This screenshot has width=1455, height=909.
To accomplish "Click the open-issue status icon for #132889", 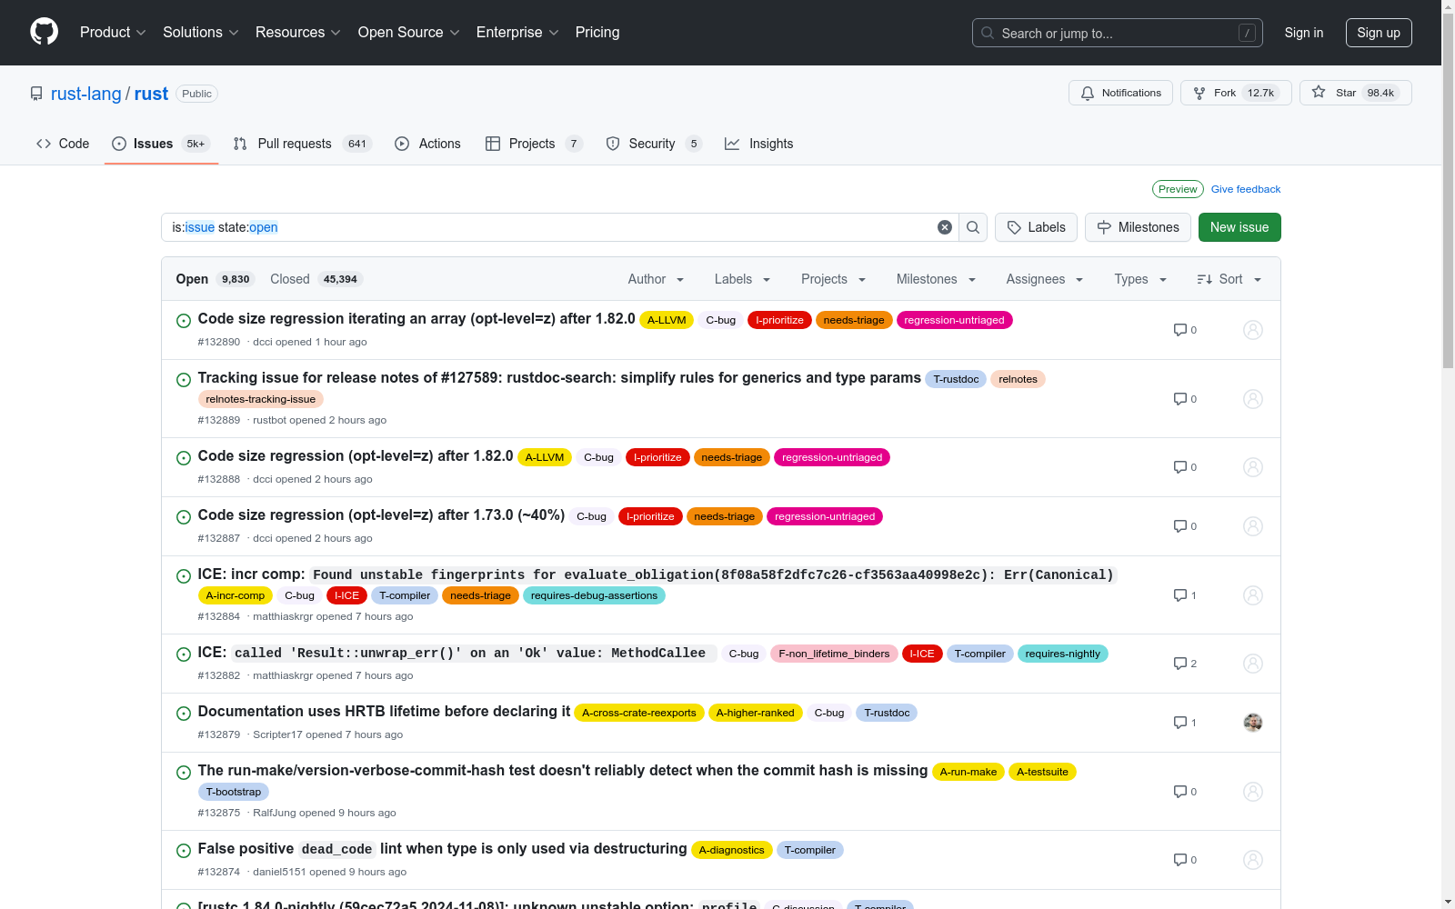I will [183, 379].
